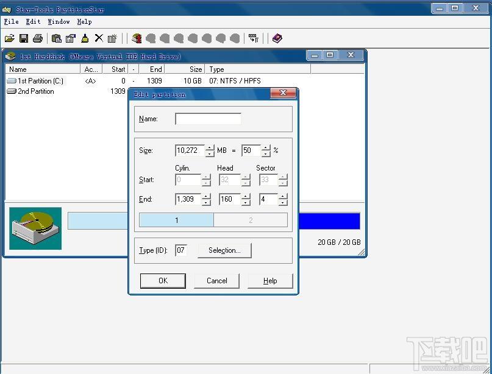Increase size percent with up spinner arrow
The height and width of the screenshot is (374, 492).
point(266,147)
